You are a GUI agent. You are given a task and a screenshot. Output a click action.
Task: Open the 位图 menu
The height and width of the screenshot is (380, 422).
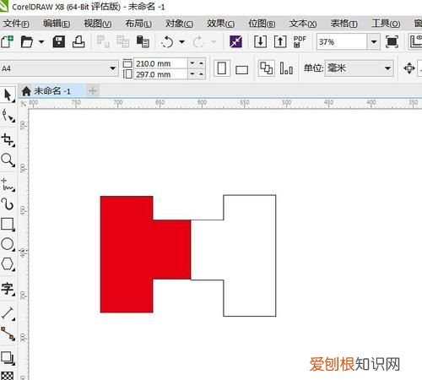coord(262,24)
